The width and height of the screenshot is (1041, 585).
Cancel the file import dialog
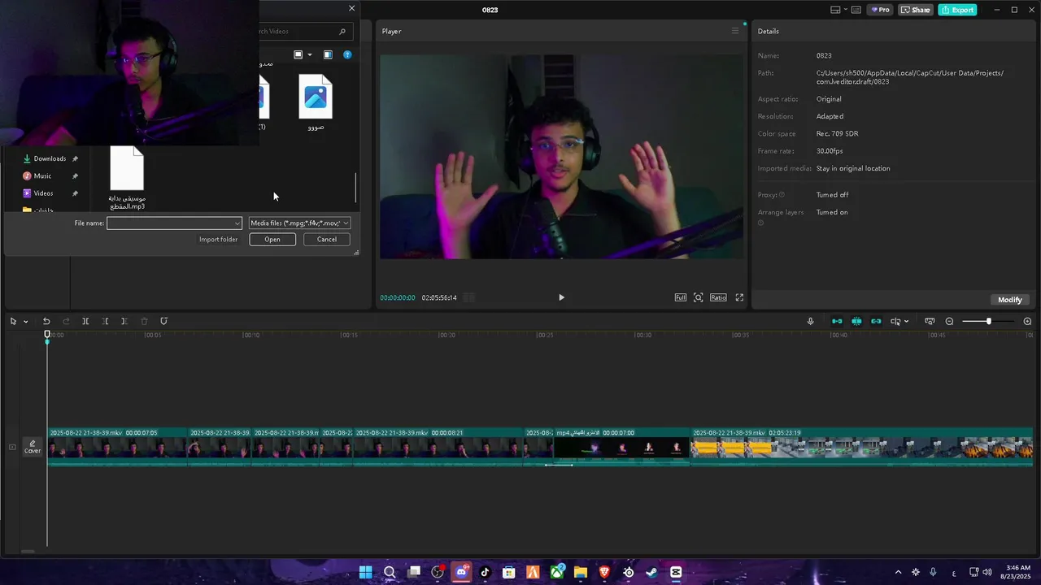[327, 240]
